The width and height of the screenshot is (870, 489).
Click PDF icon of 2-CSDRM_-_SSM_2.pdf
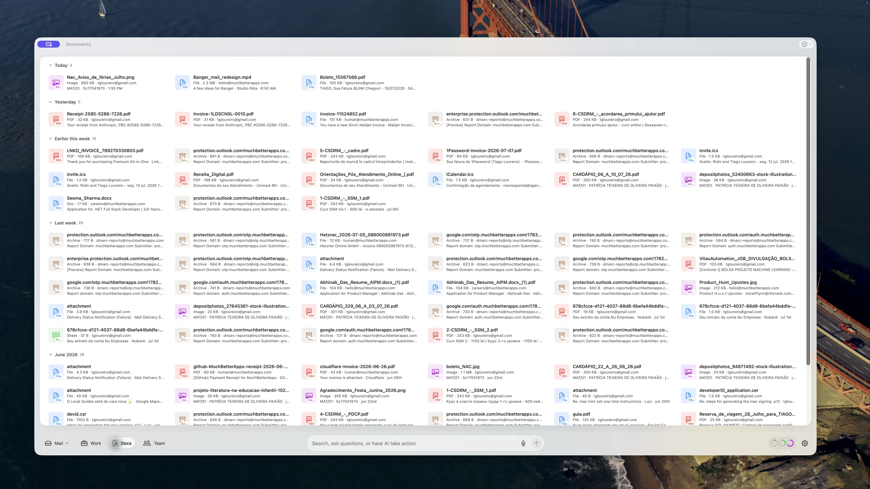coord(435,335)
